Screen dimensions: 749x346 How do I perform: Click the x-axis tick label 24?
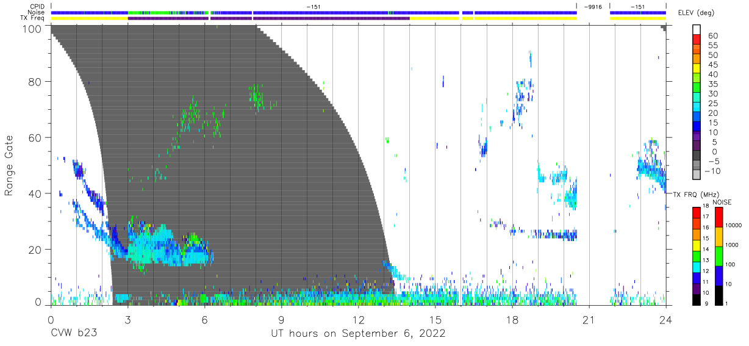click(x=666, y=320)
